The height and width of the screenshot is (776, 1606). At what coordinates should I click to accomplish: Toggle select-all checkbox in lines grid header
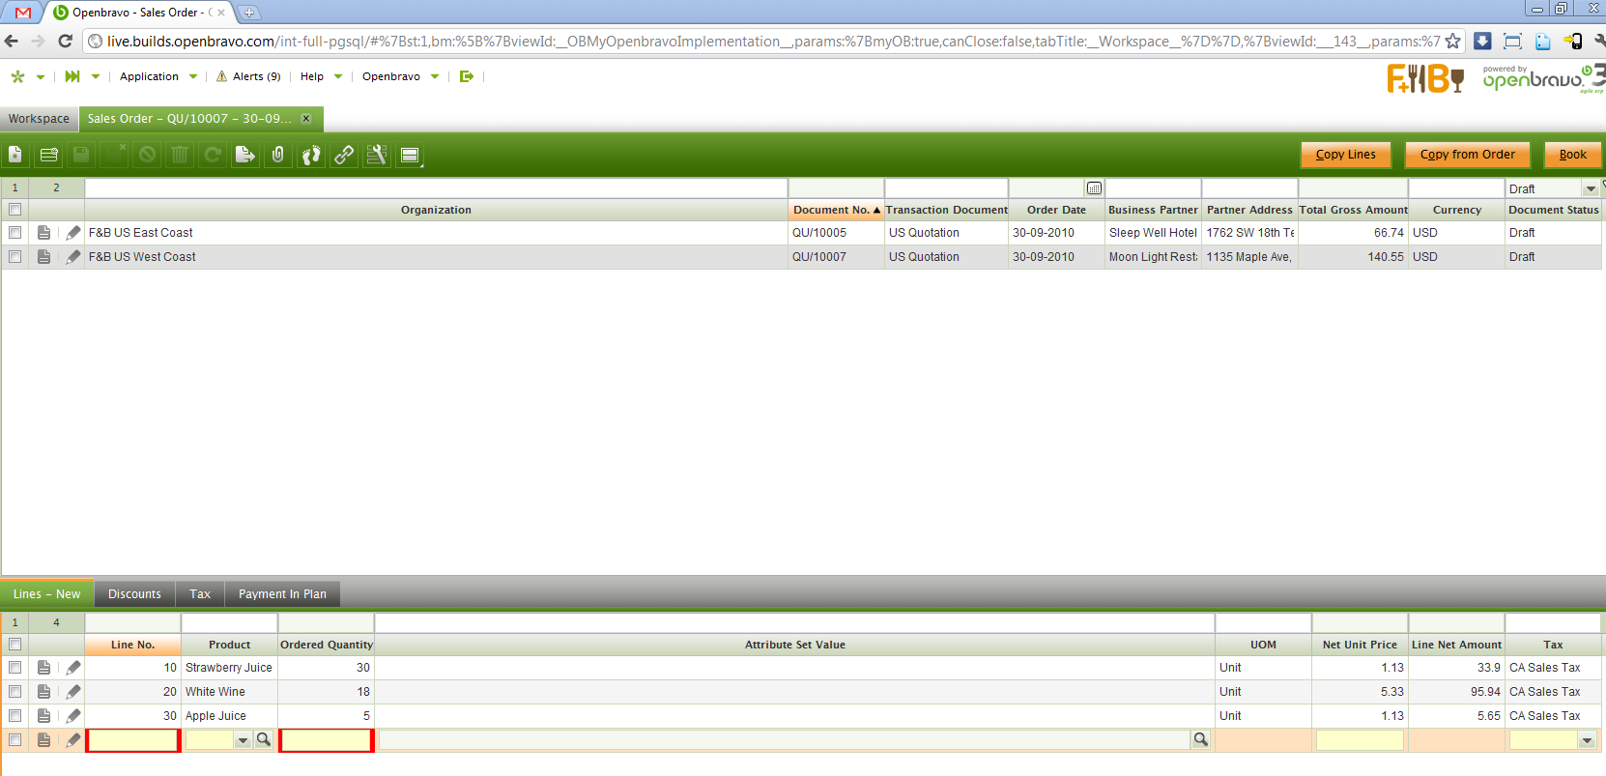(x=14, y=645)
